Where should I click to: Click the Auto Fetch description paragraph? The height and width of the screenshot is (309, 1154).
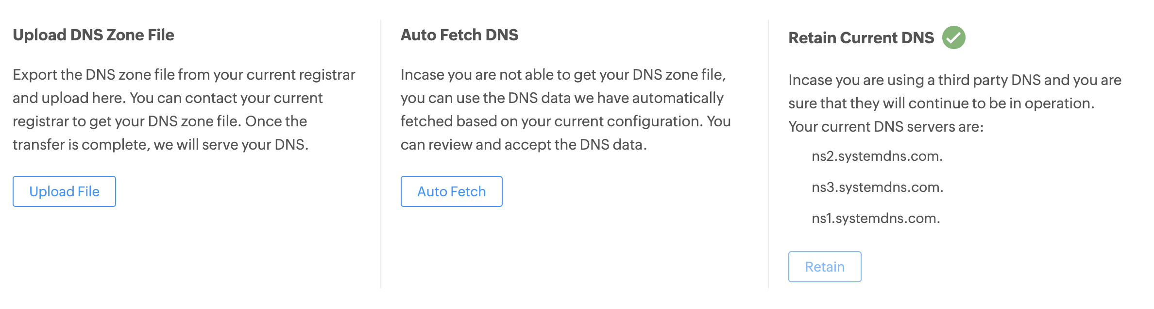(x=566, y=109)
